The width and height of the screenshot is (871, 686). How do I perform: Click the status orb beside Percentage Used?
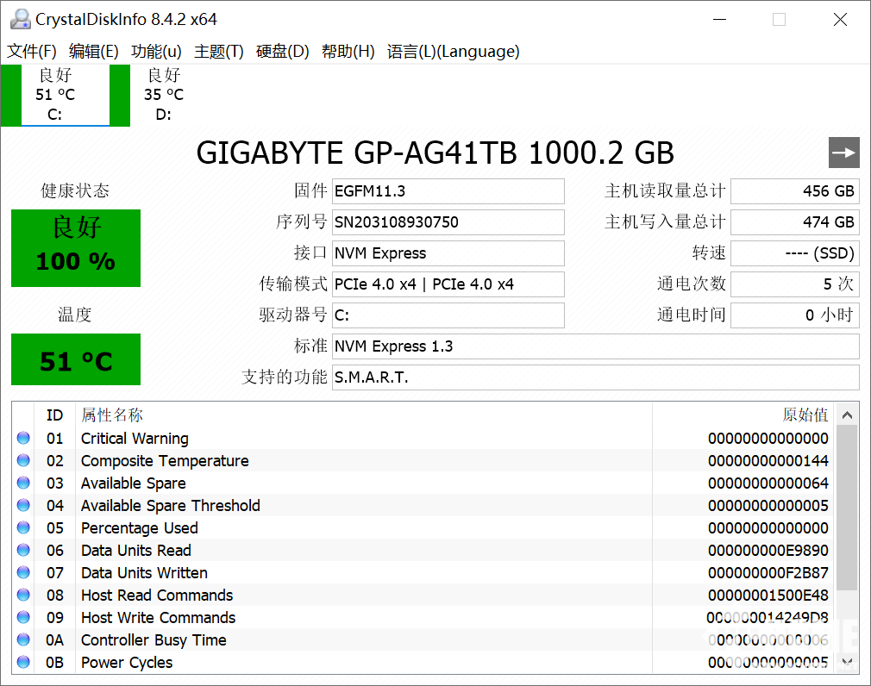click(x=23, y=528)
